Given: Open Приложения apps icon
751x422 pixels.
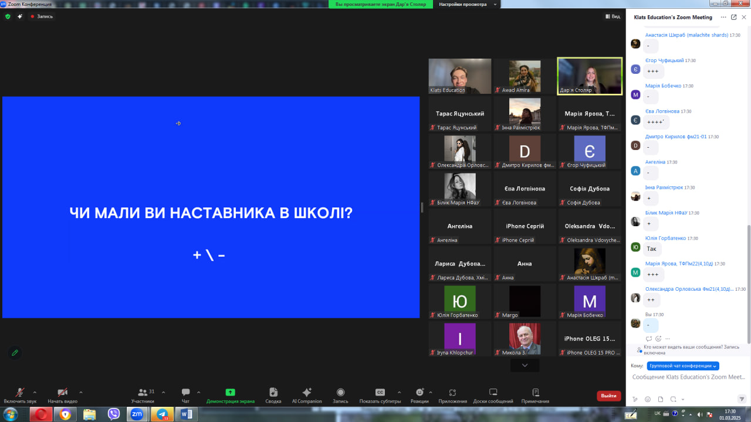Looking at the screenshot, I should coord(452,396).
